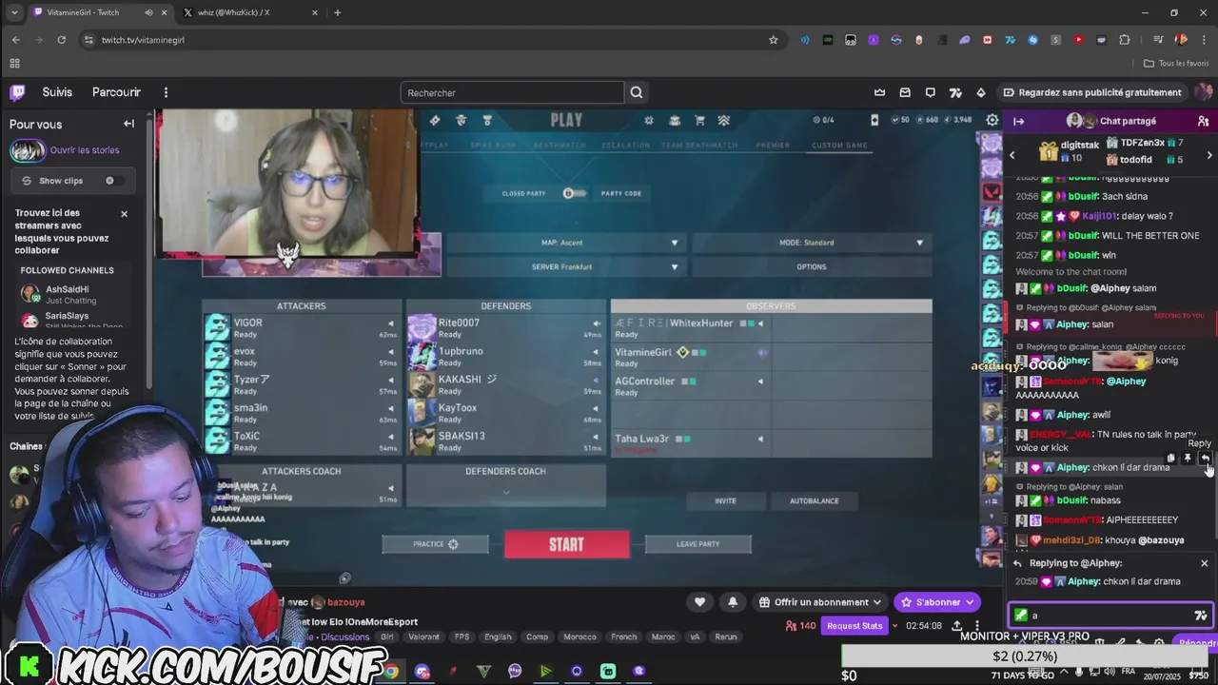Viewport: 1218px width, 685px height.
Task: Expand the S'abonner dropdown button
Action: pyautogui.click(x=970, y=602)
